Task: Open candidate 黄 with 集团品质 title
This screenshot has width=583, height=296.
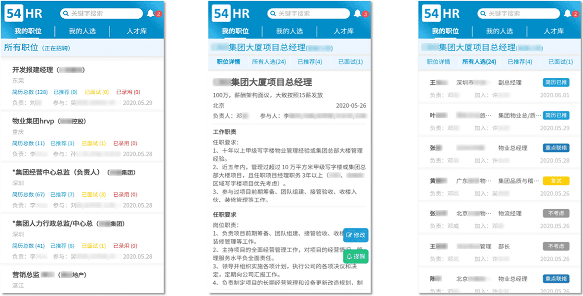Action: (x=500, y=186)
